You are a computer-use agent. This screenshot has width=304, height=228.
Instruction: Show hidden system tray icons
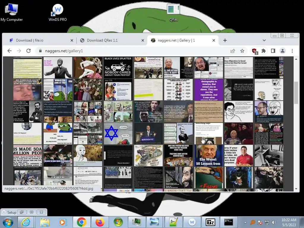tap(245, 222)
